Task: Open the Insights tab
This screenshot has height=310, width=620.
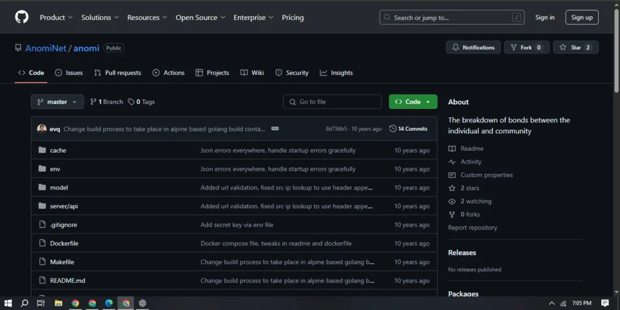Action: pos(337,73)
